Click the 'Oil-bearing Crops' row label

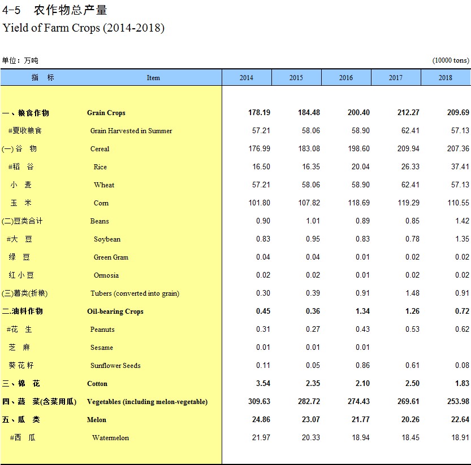(115, 312)
